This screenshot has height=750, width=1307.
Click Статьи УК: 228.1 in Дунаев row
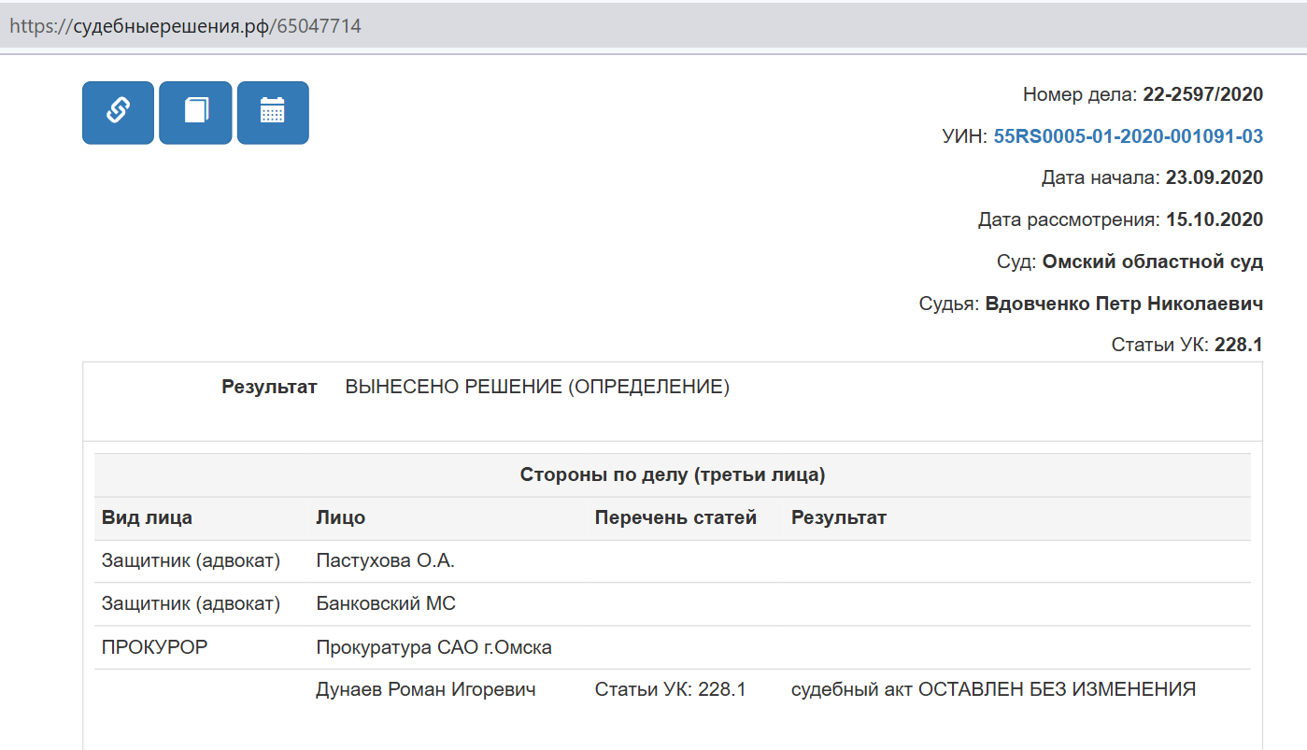pos(670,690)
